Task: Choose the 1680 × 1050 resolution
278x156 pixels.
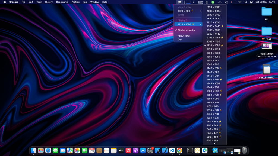Action: pyautogui.click(x=213, y=57)
